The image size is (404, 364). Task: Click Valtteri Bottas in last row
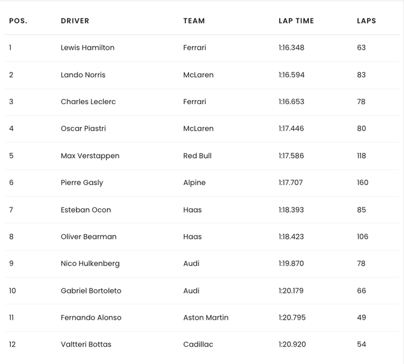(x=86, y=345)
